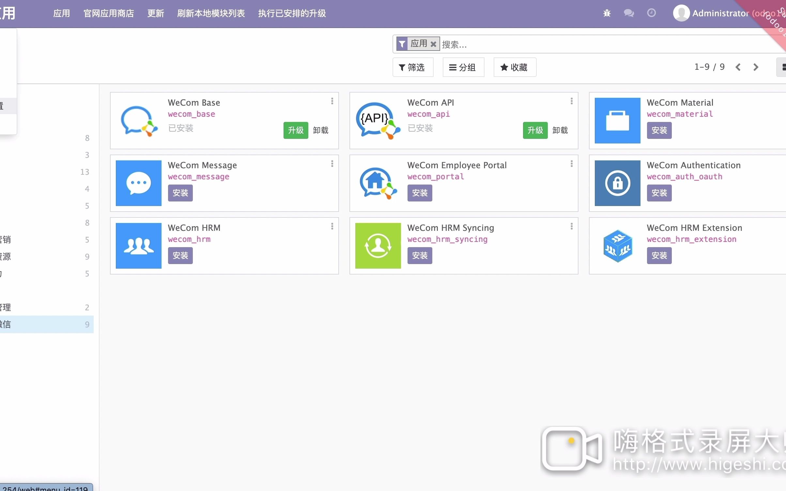Image resolution: width=786 pixels, height=491 pixels.
Task: Click the WeCom Material briefcase icon
Action: [x=617, y=121]
